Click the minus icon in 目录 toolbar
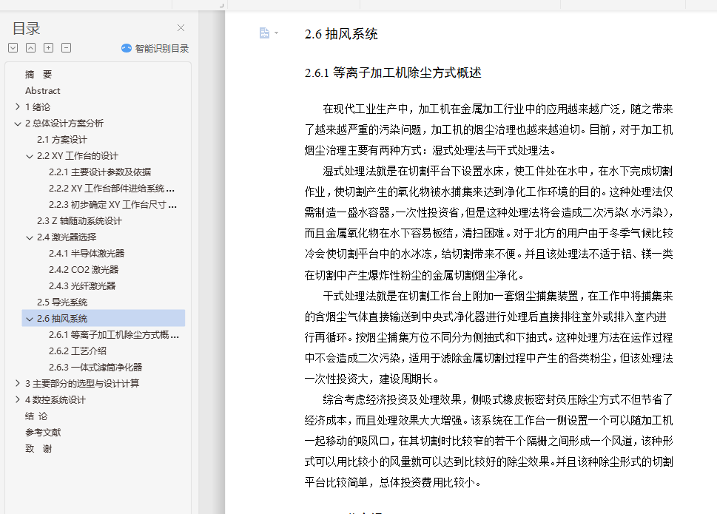 point(67,48)
